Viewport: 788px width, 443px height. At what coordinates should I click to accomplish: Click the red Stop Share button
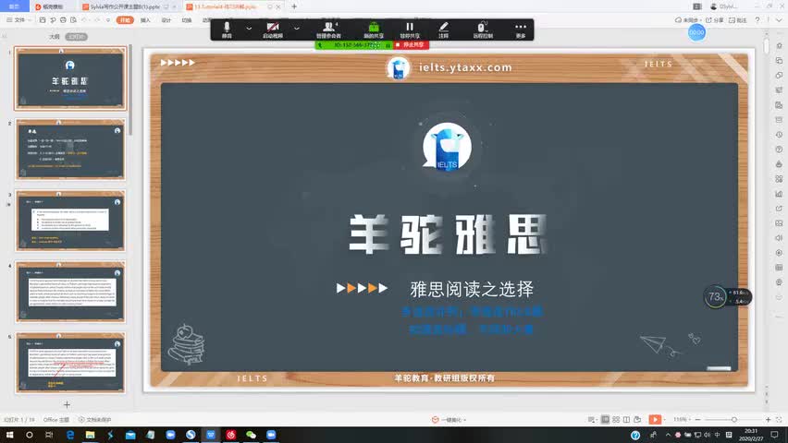pyautogui.click(x=411, y=44)
